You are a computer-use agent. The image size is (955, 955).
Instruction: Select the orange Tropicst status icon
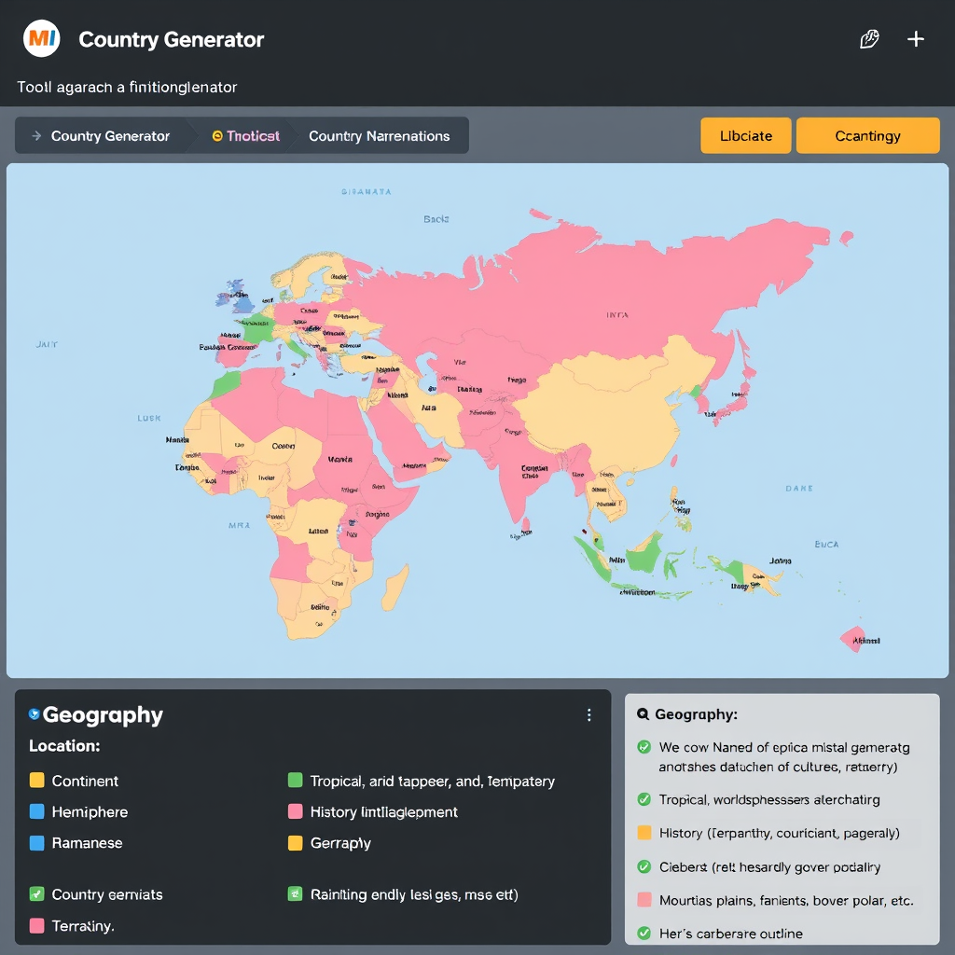click(215, 135)
